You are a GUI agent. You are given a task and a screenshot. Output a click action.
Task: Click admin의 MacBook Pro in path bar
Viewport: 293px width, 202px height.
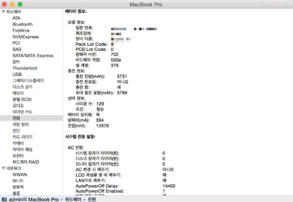[x=34, y=199]
